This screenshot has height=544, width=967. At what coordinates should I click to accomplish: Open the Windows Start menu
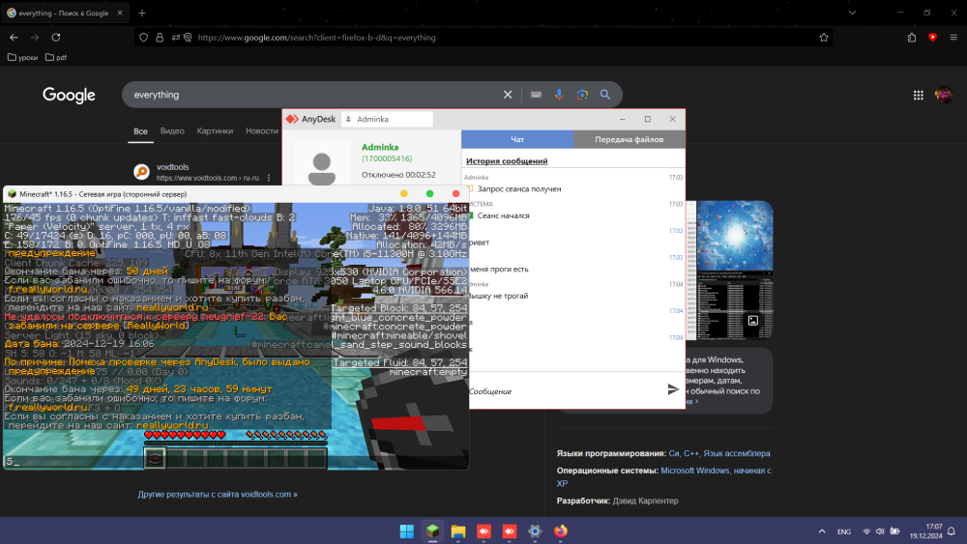click(x=407, y=531)
